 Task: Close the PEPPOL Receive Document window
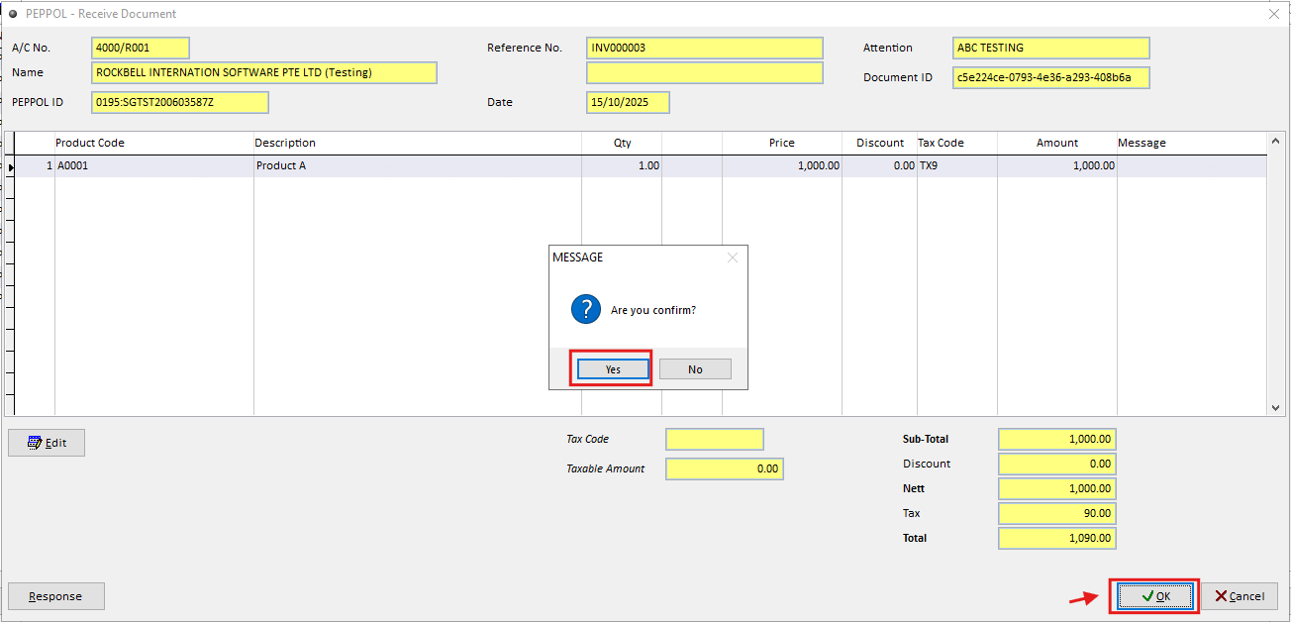(x=1274, y=14)
